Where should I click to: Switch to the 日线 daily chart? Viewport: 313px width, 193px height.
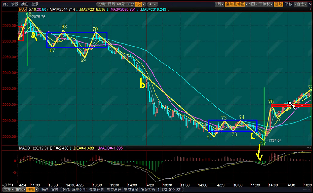tap(112, 4)
